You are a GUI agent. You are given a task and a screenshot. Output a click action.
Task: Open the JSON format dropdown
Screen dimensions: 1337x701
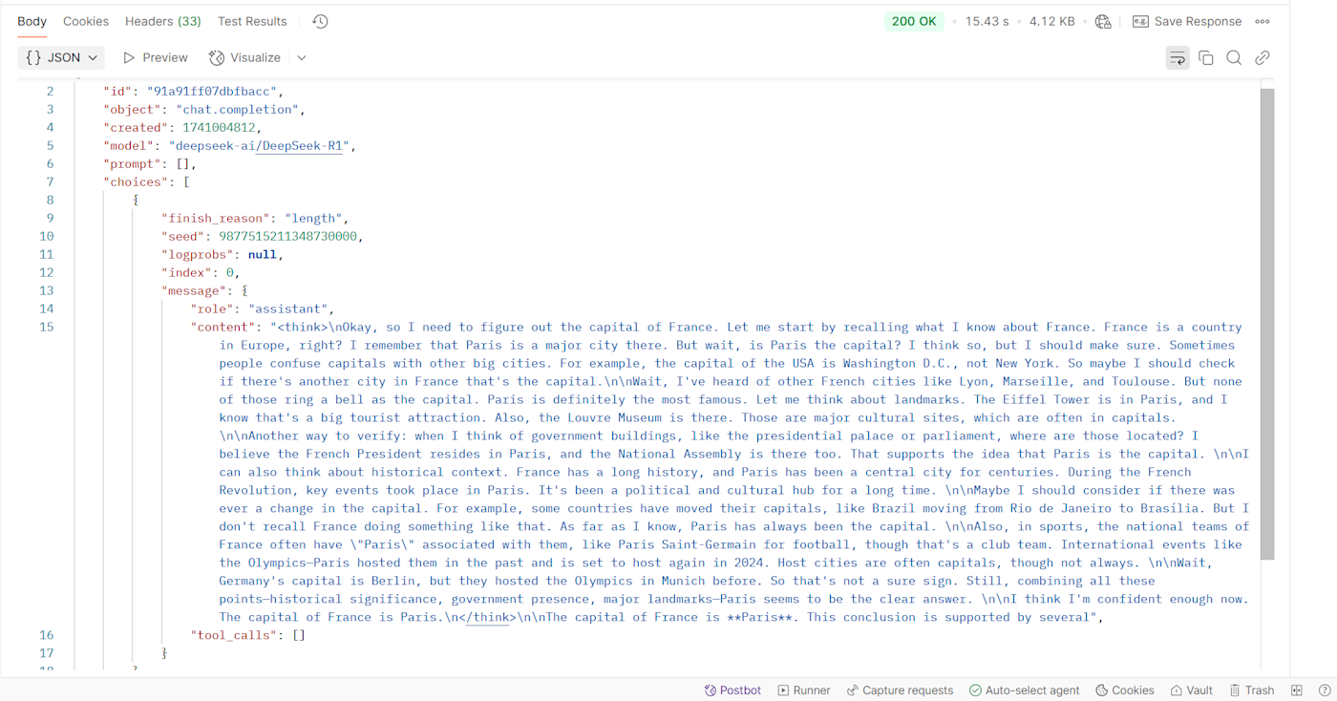pyautogui.click(x=61, y=57)
